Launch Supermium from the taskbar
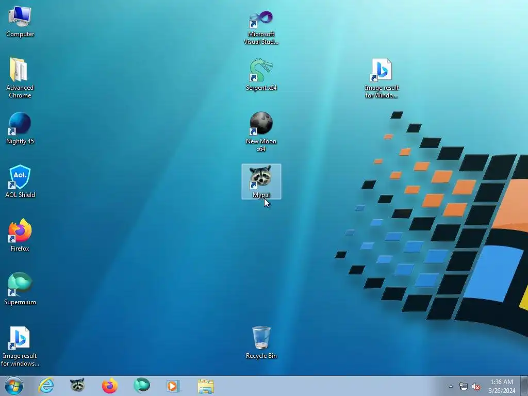 click(142, 386)
